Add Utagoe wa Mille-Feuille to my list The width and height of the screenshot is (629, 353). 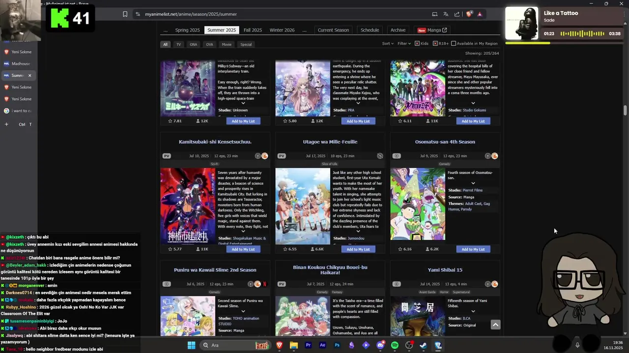coord(358,249)
